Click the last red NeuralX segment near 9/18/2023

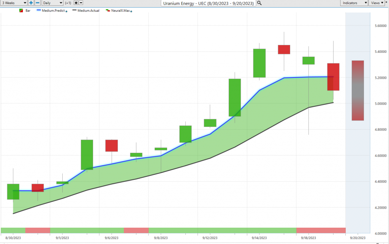tap(321, 230)
